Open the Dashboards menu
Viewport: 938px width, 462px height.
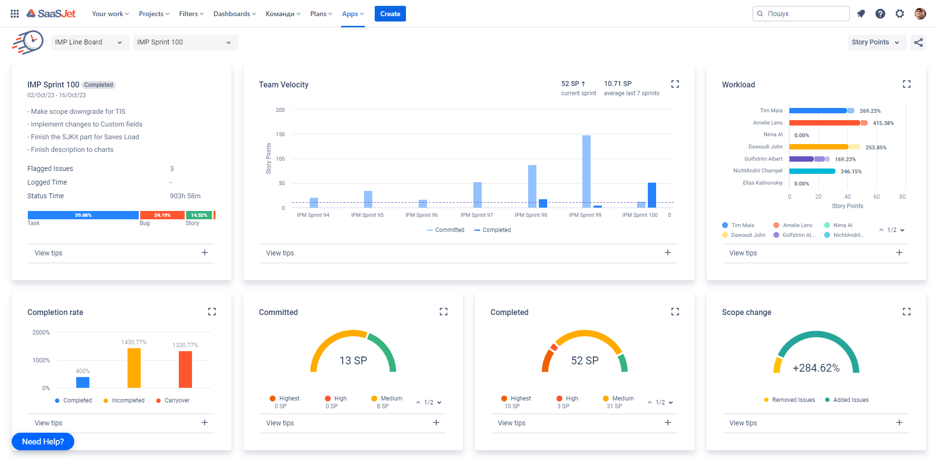(x=234, y=14)
